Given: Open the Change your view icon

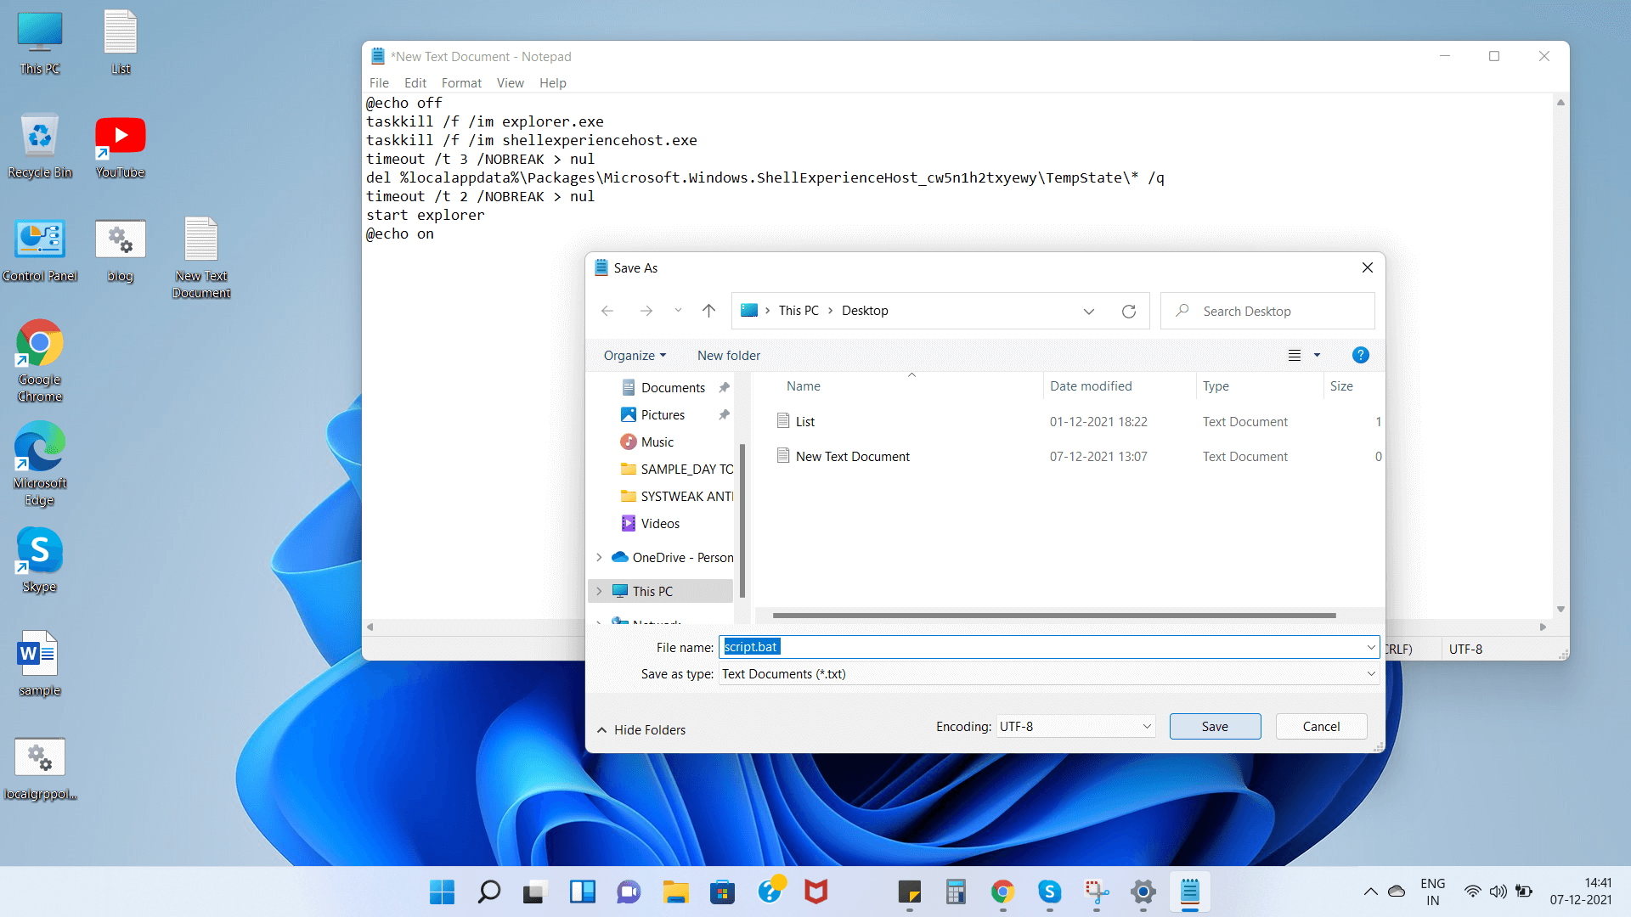Looking at the screenshot, I should [x=1295, y=355].
